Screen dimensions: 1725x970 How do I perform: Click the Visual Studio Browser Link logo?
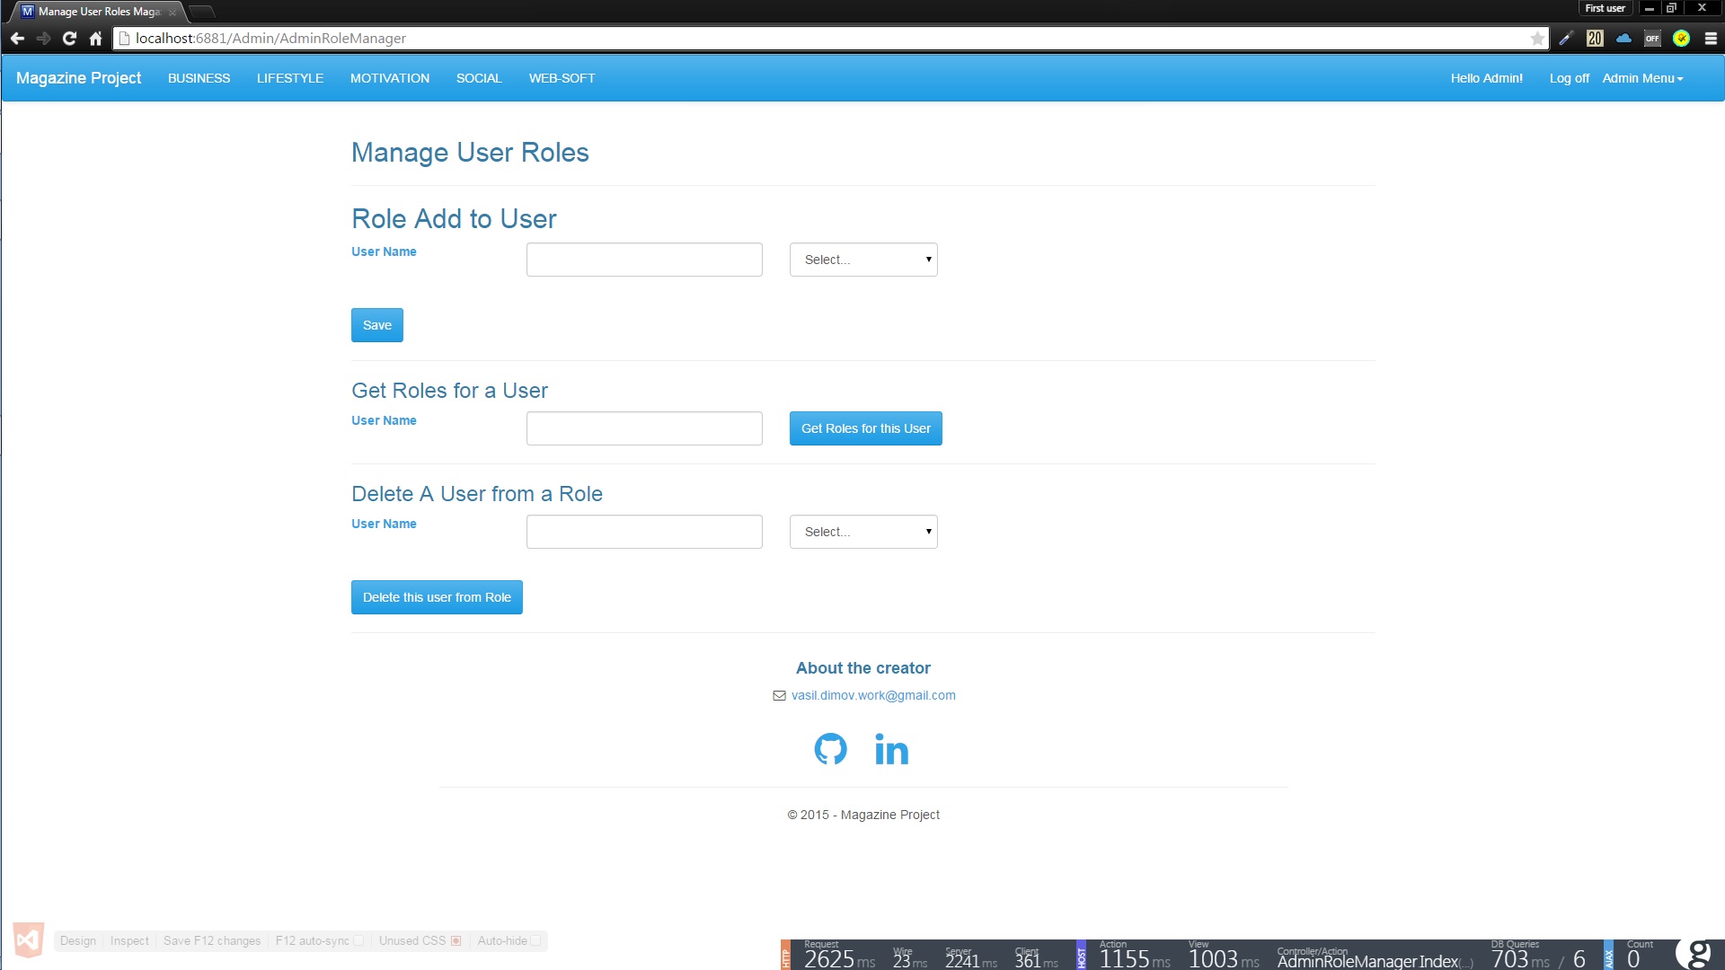point(28,940)
